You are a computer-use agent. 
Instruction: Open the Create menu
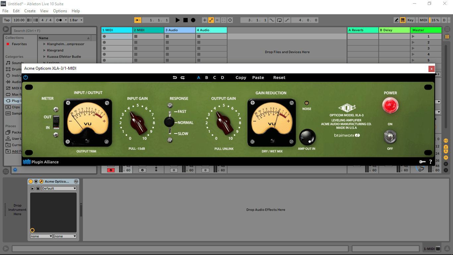30,11
